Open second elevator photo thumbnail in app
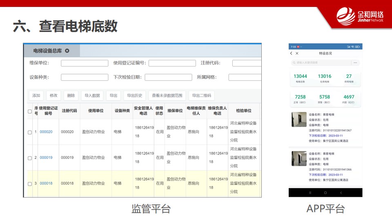392x220 pixels. pos(299,158)
